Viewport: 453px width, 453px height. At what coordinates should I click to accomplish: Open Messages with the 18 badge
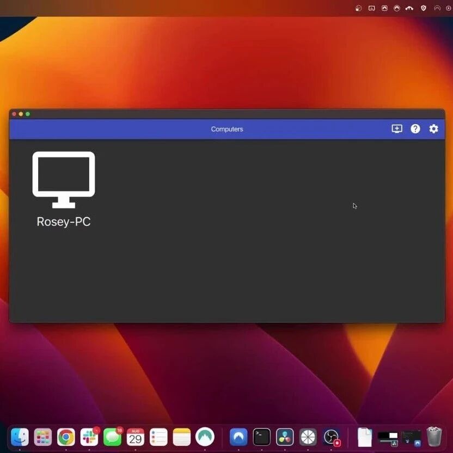112,437
